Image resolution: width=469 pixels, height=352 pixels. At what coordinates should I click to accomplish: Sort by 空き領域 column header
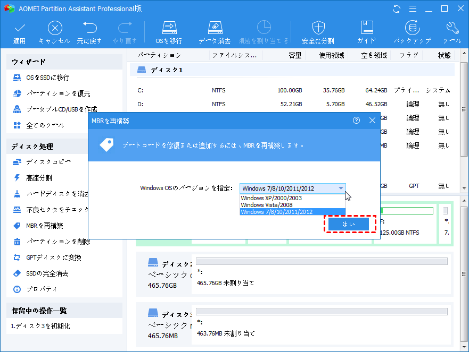click(374, 56)
